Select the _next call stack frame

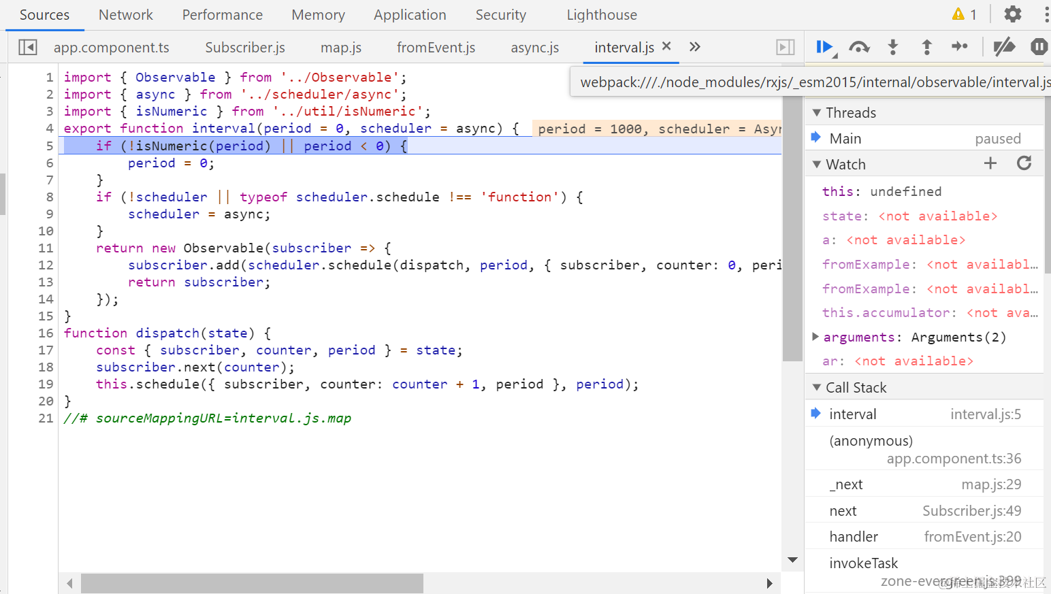(924, 484)
